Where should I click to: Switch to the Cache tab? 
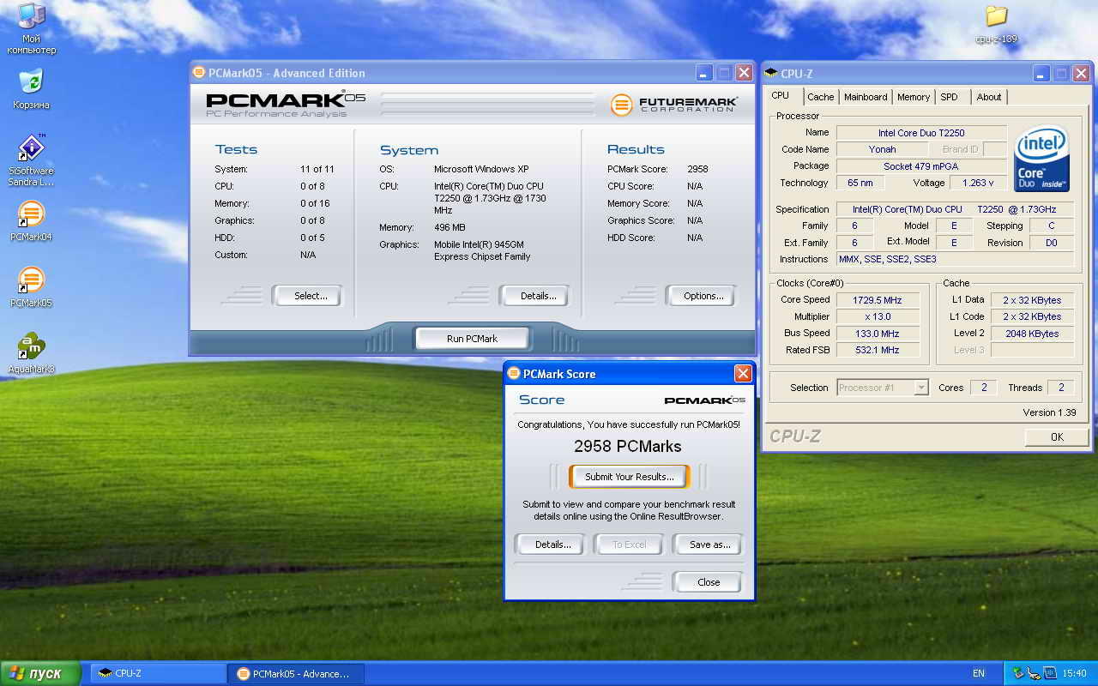click(821, 97)
